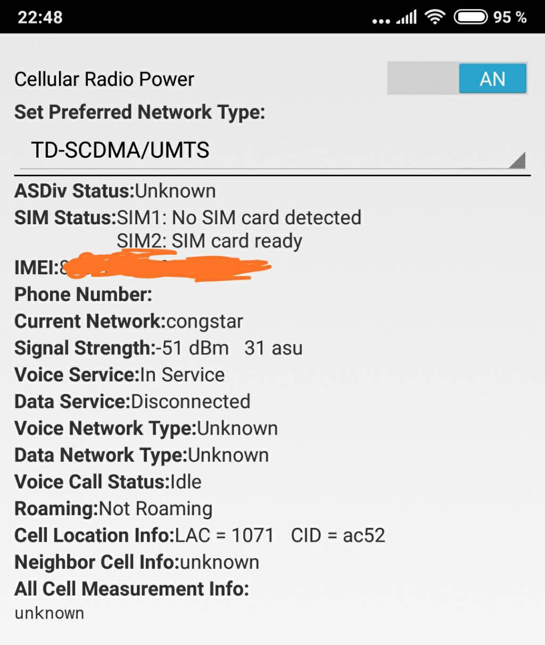
Task: Tap the SIM1 No SIM card detected line
Action: [x=239, y=217]
